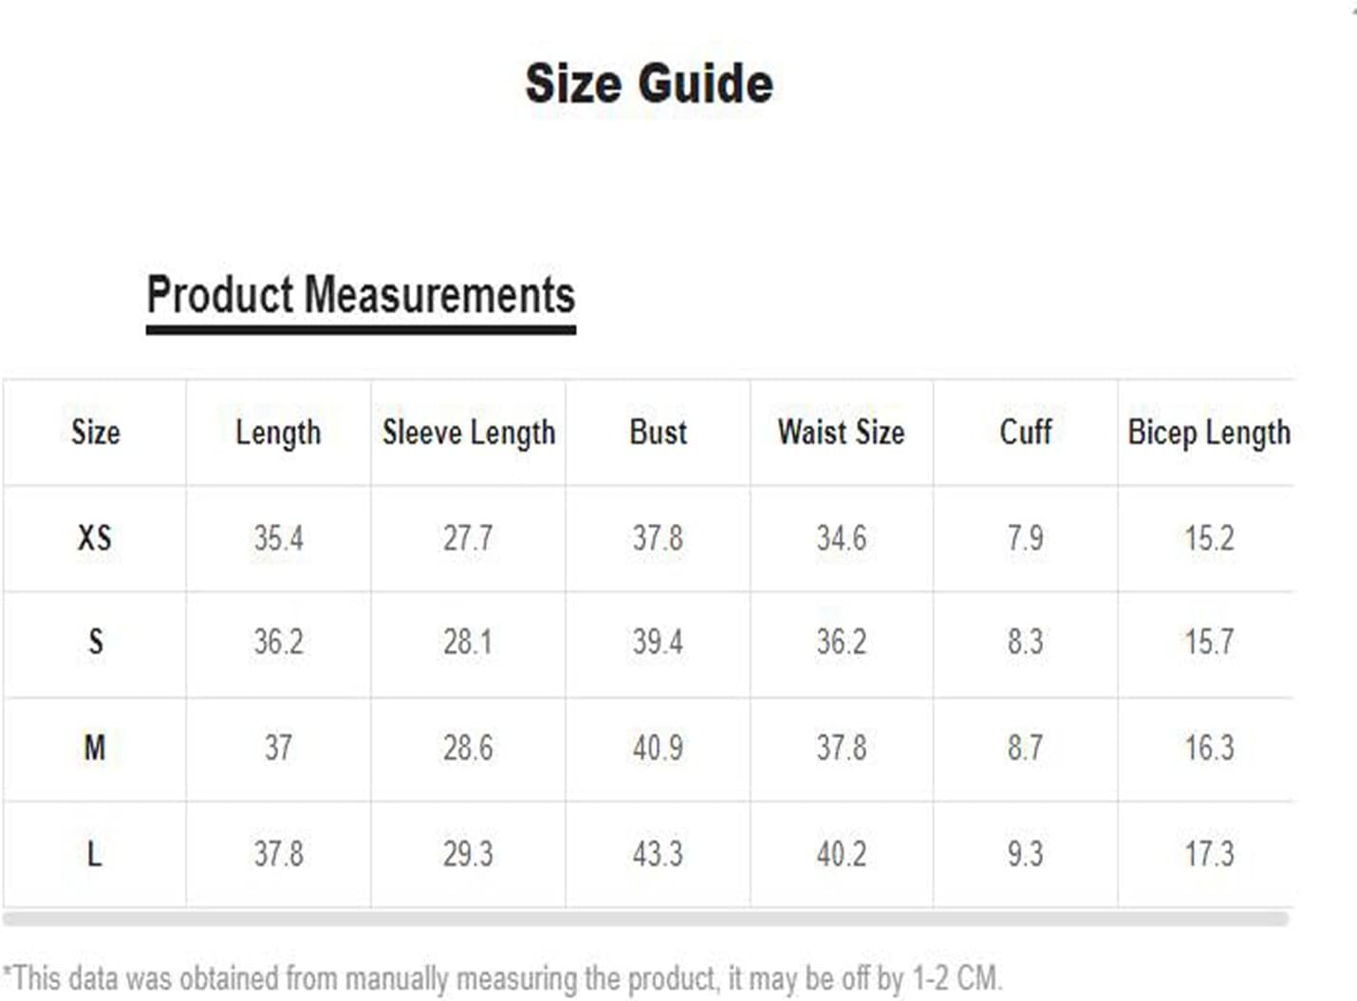Choose the L size row label
1357x1001 pixels.
(x=95, y=854)
